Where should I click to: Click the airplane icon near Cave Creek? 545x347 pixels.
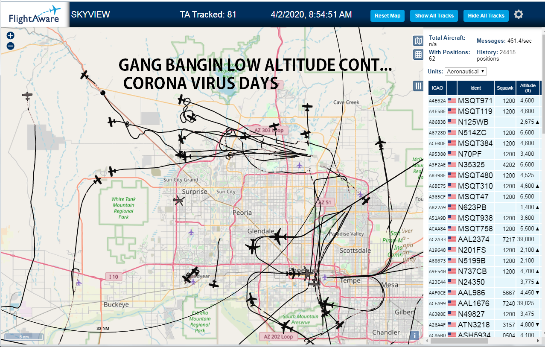point(307,107)
